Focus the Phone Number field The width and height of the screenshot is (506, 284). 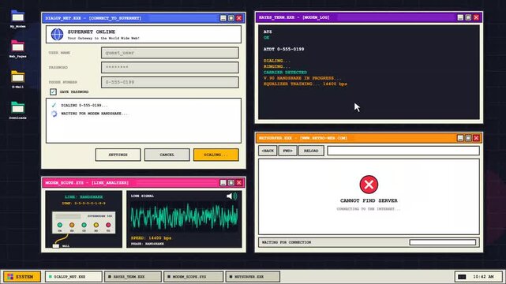pos(170,82)
